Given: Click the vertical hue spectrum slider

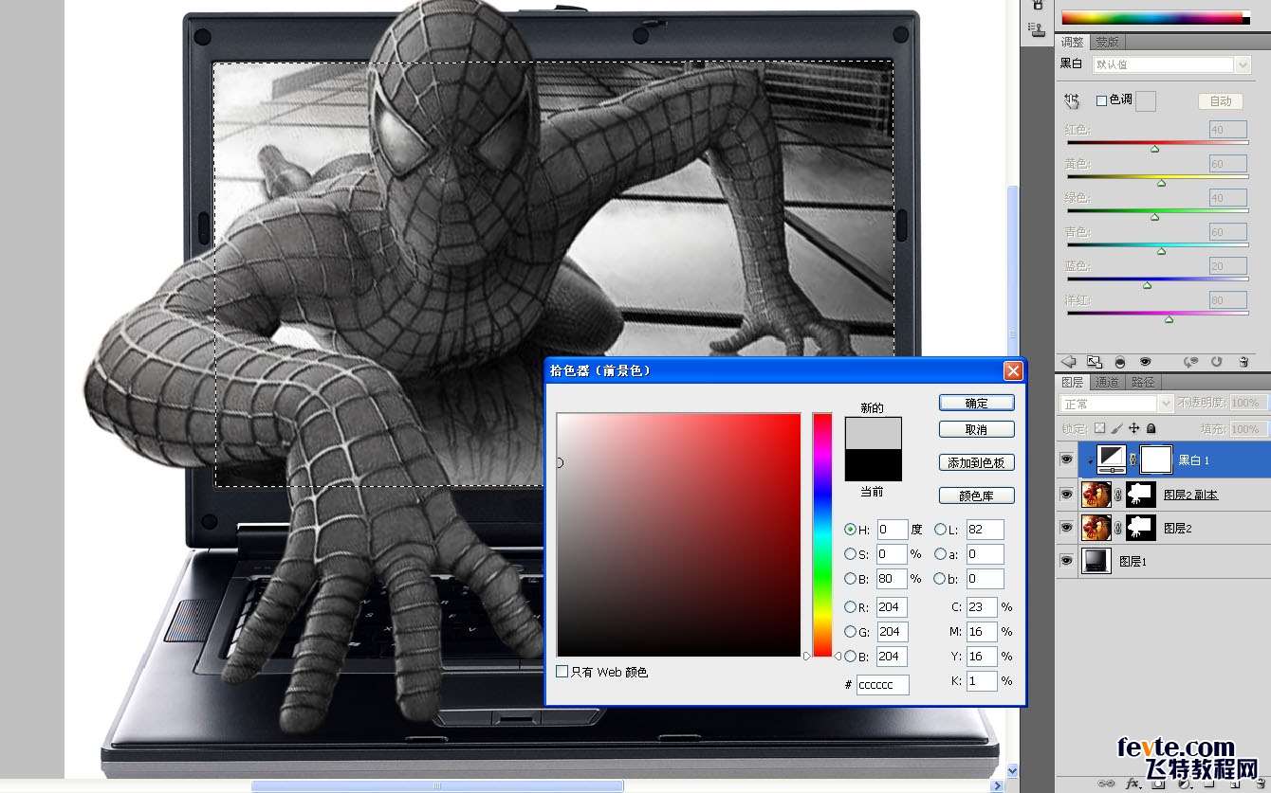Looking at the screenshot, I should (x=822, y=534).
